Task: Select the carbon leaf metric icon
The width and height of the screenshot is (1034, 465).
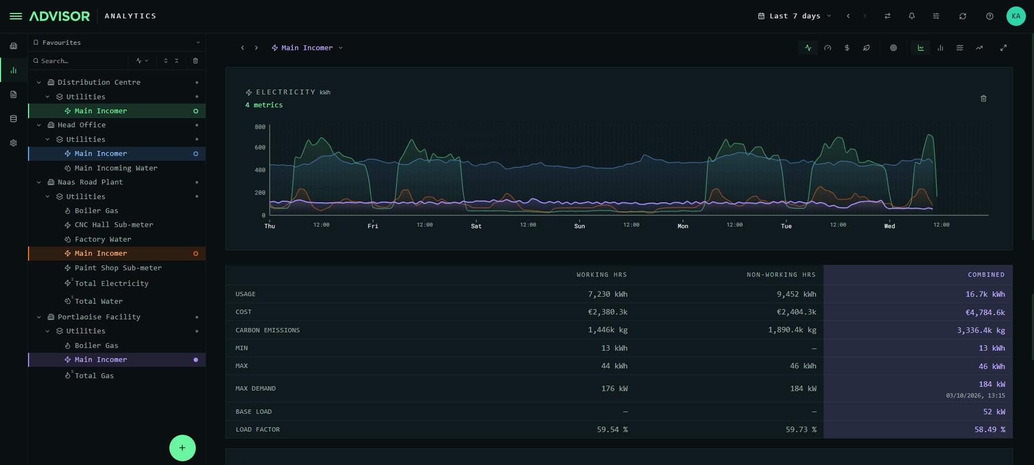Action: [x=866, y=48]
